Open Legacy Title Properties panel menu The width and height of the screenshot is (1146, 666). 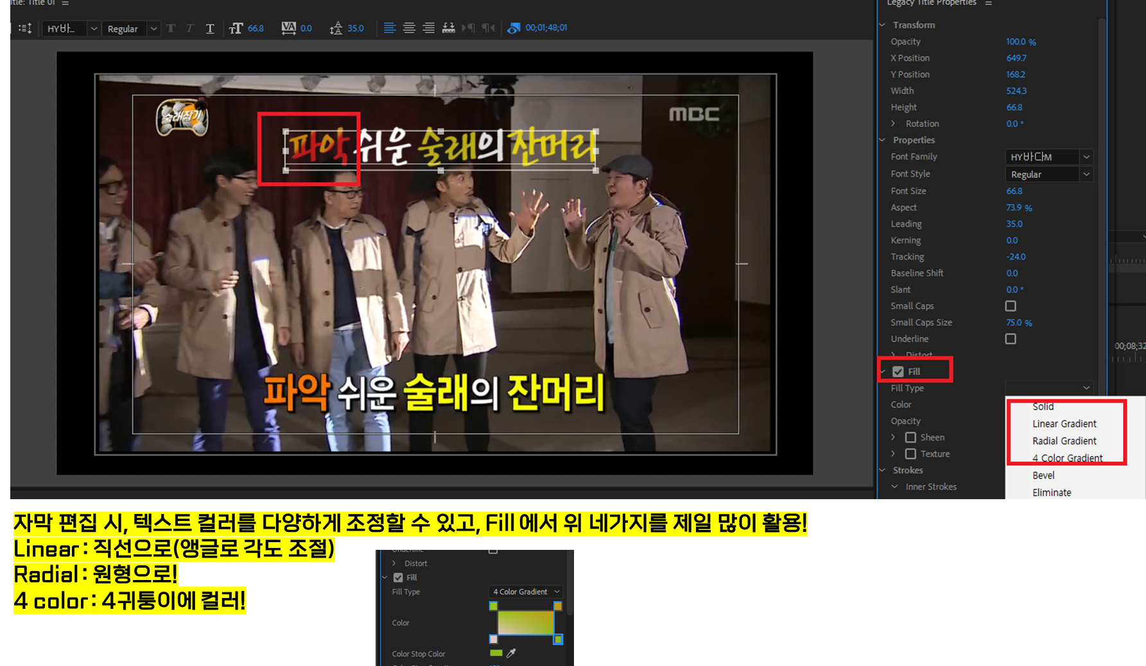[x=989, y=3]
